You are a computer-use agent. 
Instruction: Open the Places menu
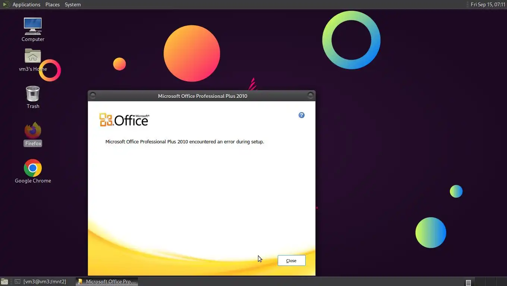pyautogui.click(x=53, y=4)
